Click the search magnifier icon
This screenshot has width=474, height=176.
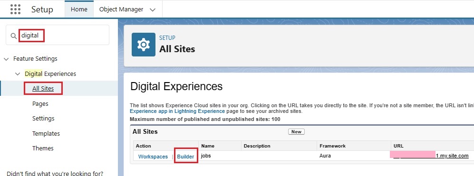coord(13,36)
